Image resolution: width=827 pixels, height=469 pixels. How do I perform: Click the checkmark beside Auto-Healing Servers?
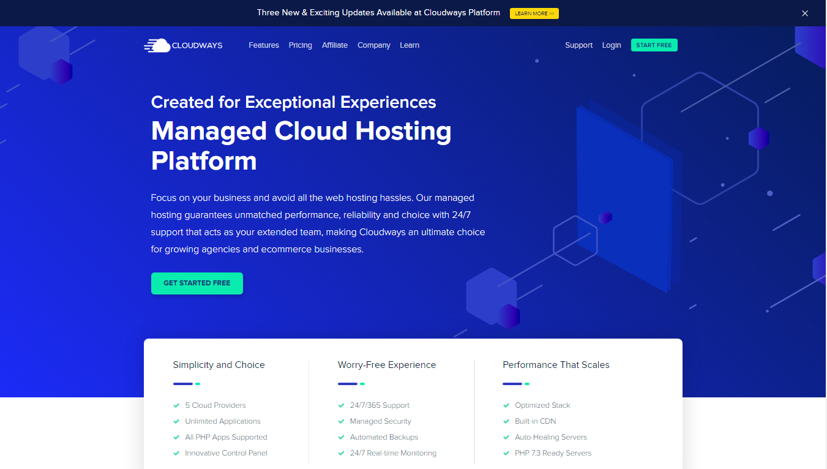point(506,437)
